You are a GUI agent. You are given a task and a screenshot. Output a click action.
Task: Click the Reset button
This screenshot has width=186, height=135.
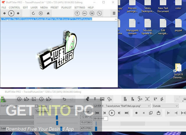point(86,111)
